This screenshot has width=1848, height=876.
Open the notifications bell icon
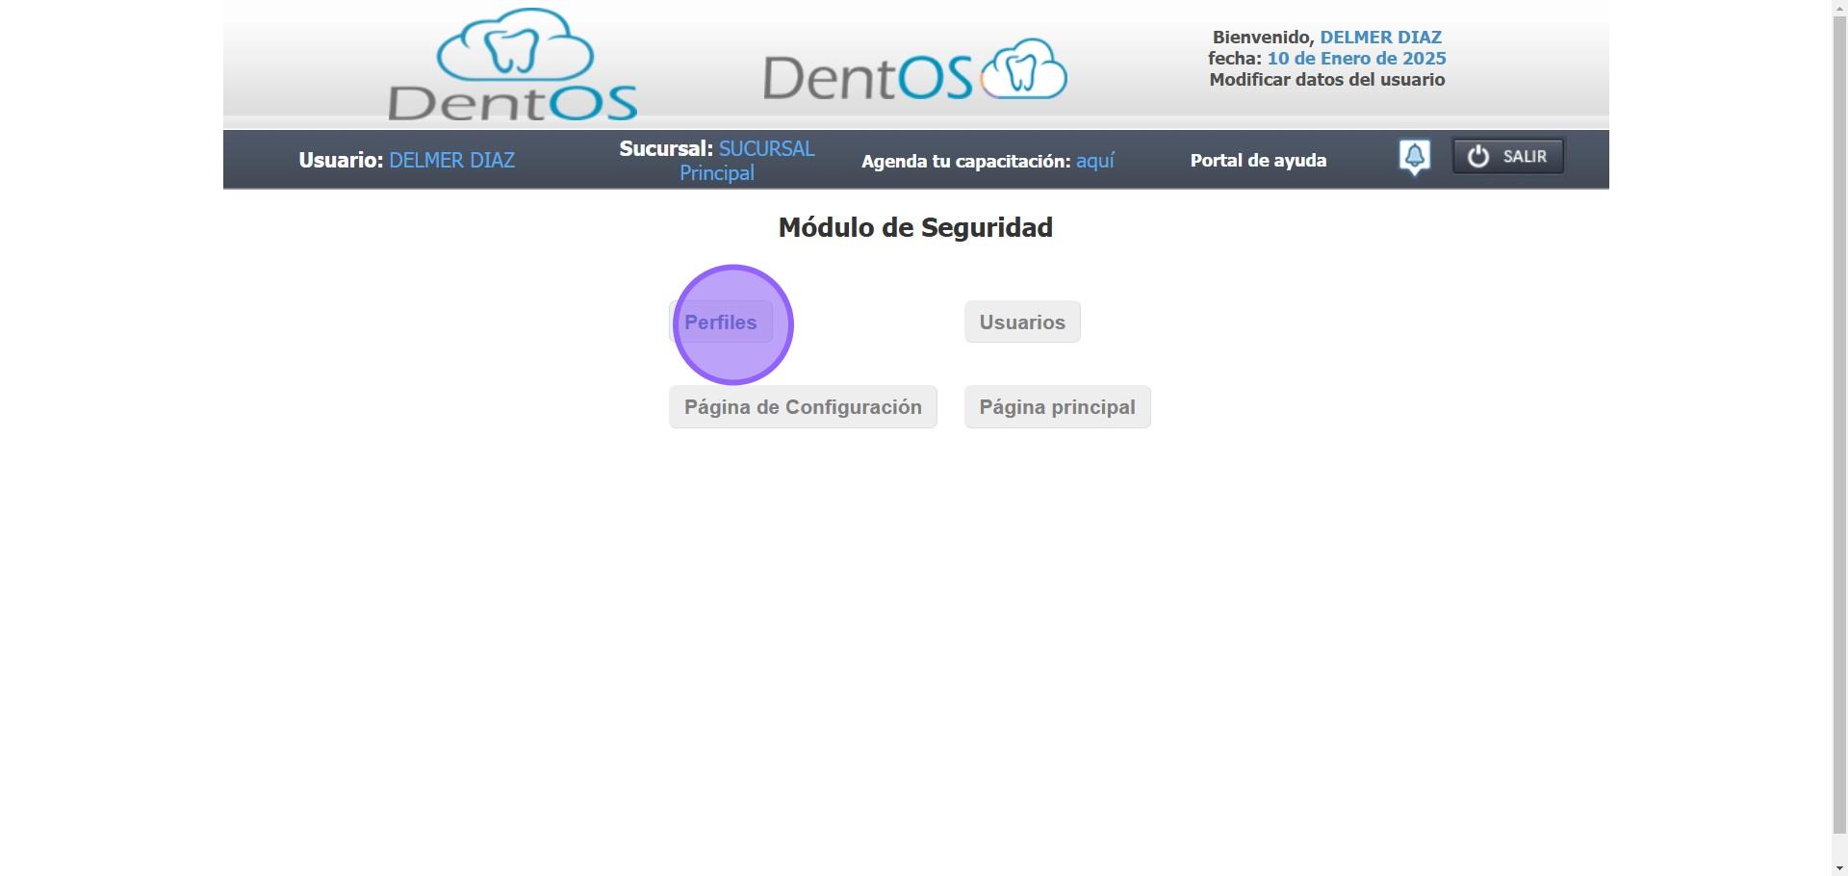[1414, 158]
